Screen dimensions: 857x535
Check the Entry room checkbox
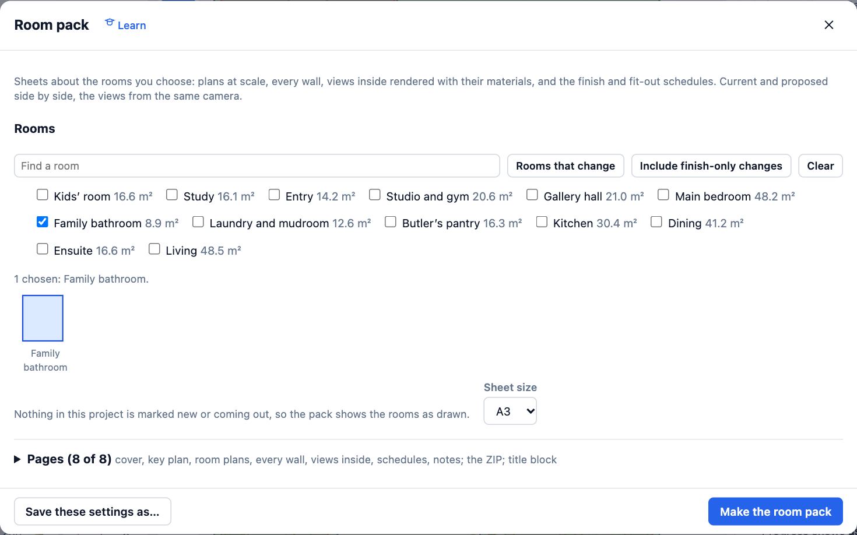pos(274,195)
